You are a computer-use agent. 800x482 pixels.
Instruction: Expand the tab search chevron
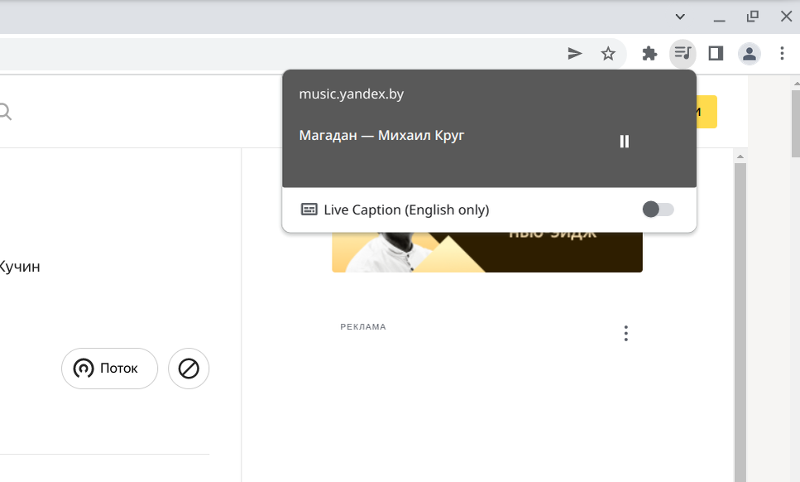[680, 17]
